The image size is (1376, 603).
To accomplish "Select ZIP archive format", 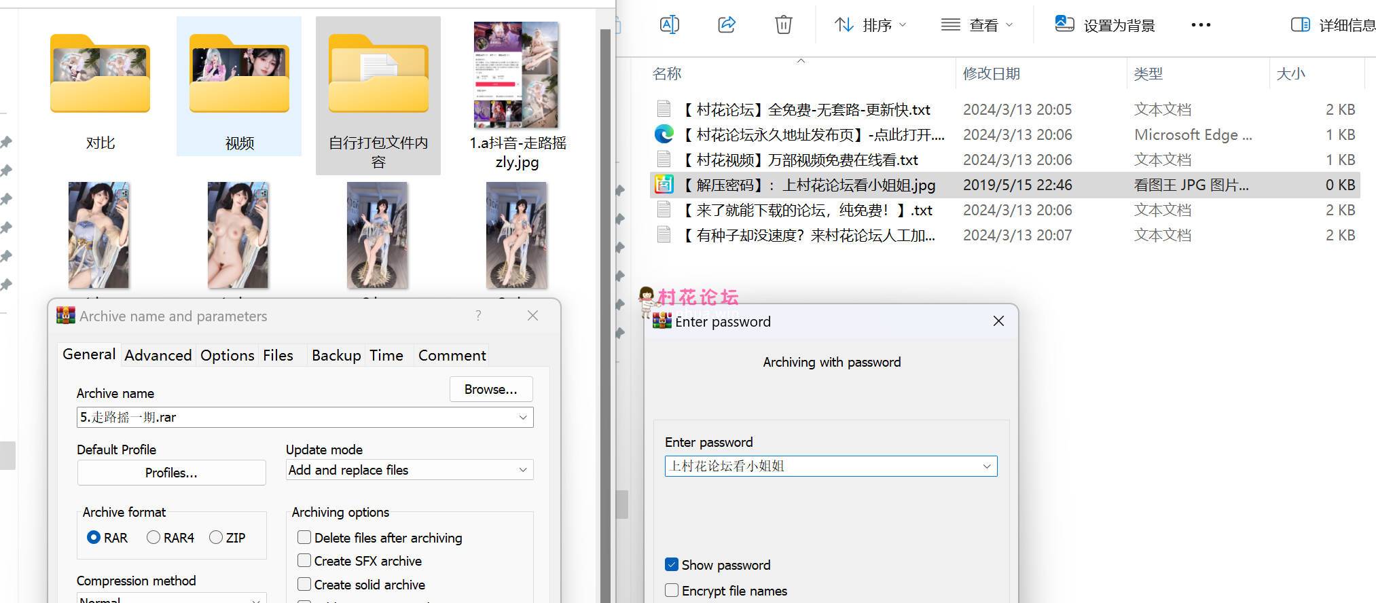I will click(x=216, y=537).
